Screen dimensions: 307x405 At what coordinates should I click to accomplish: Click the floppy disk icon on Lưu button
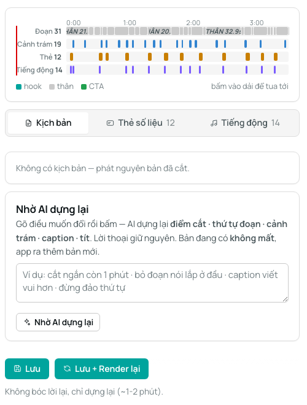[x=17, y=369]
